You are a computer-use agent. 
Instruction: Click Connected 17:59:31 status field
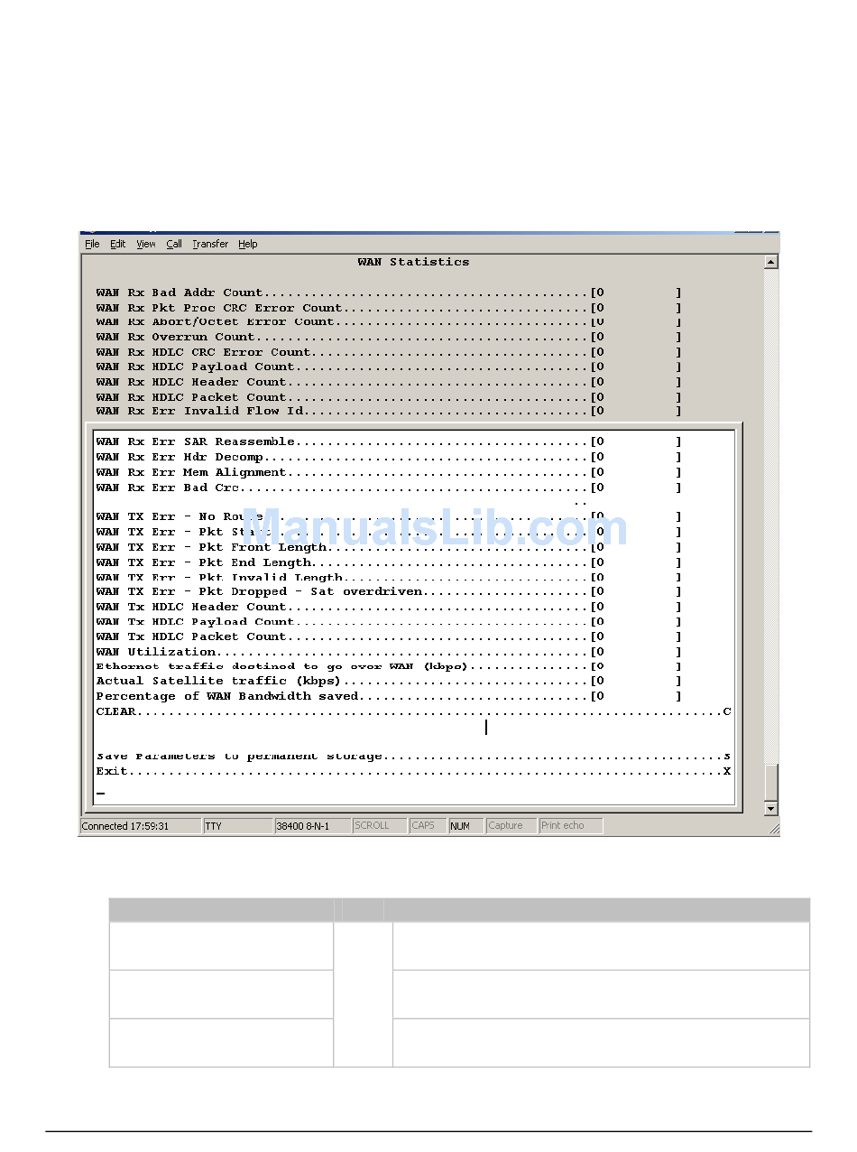[141, 826]
